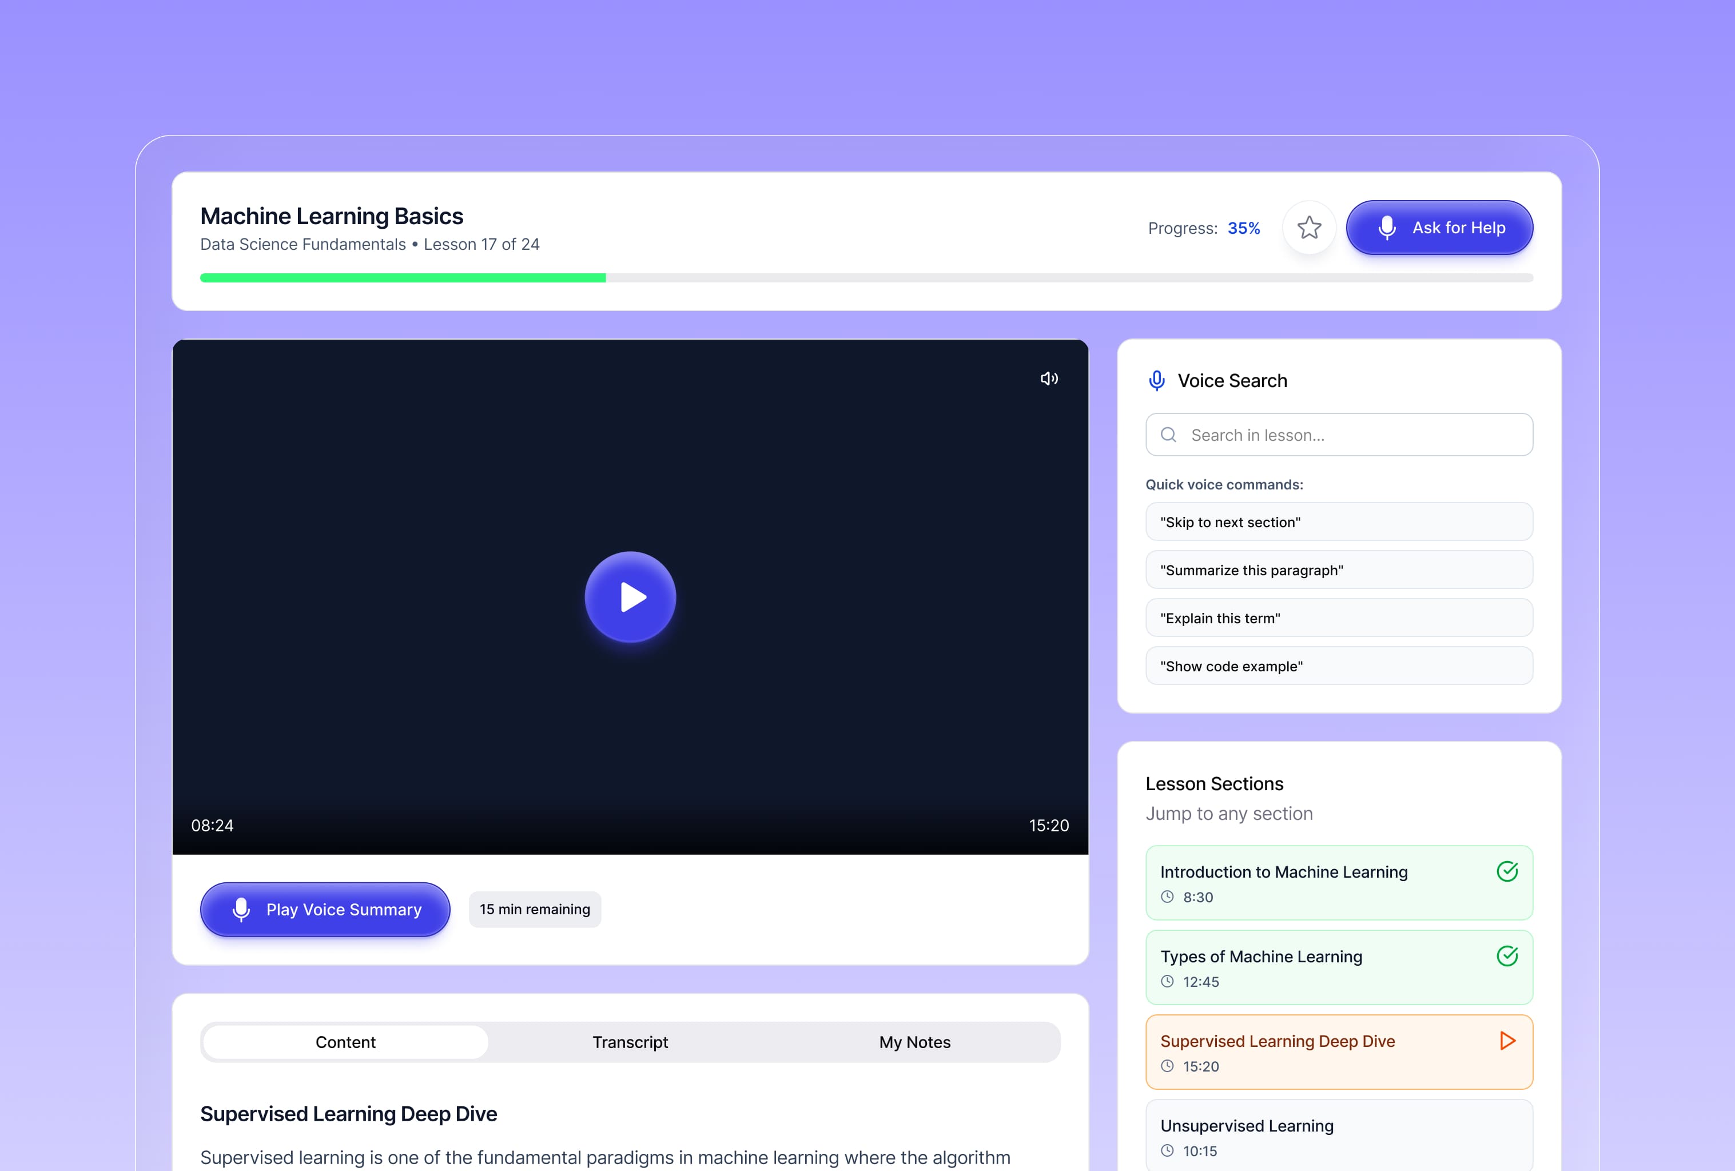Toggle completion status of Introduction to Machine Learning
Image resolution: width=1735 pixels, height=1171 pixels.
[x=1339, y=883]
